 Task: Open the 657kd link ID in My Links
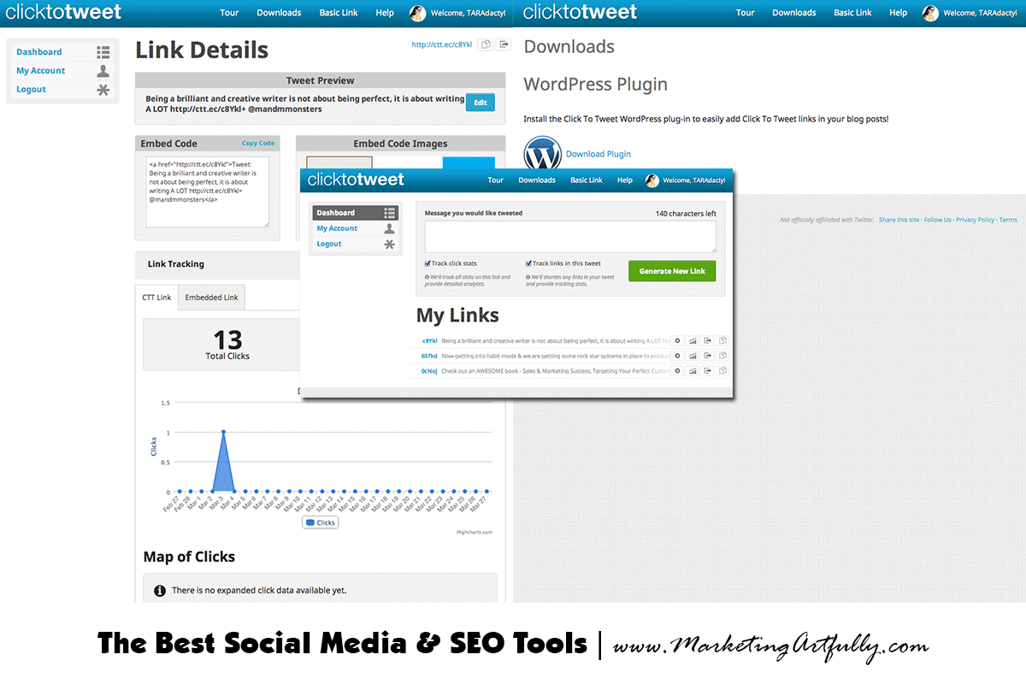(429, 356)
